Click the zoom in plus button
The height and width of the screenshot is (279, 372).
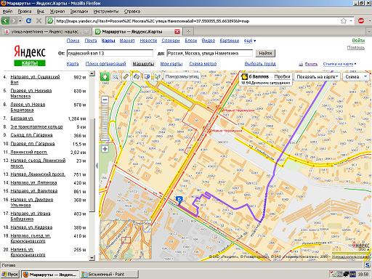pos(105,149)
